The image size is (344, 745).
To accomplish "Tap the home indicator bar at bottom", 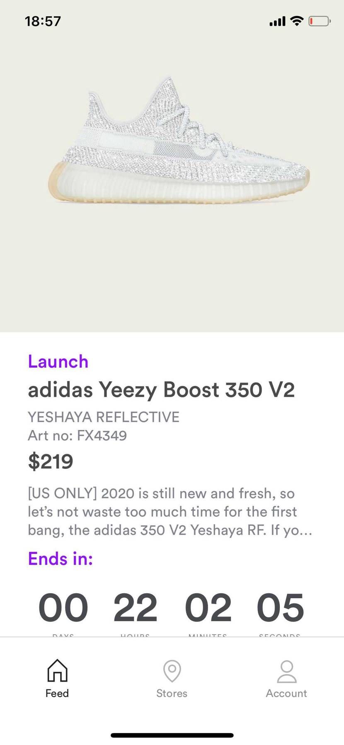I will [172, 735].
